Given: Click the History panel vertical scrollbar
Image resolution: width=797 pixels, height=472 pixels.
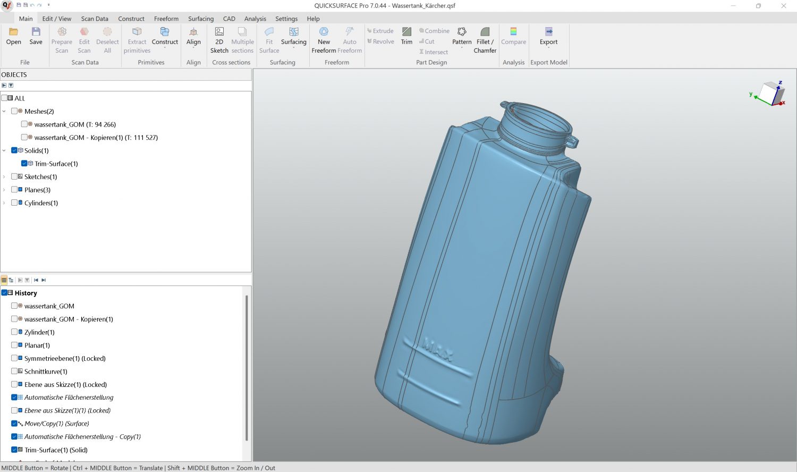Looking at the screenshot, I should point(247,367).
